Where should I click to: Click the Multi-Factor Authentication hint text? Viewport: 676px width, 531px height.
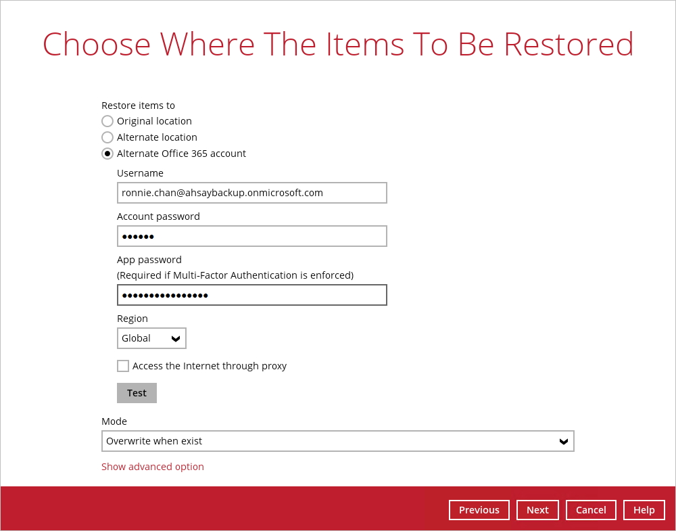[x=235, y=275]
